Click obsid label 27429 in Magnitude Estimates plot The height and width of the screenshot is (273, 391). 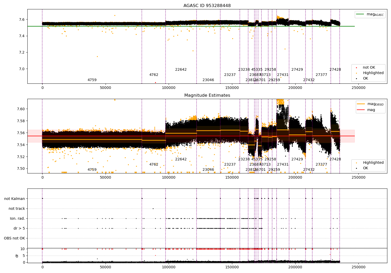point(297,159)
